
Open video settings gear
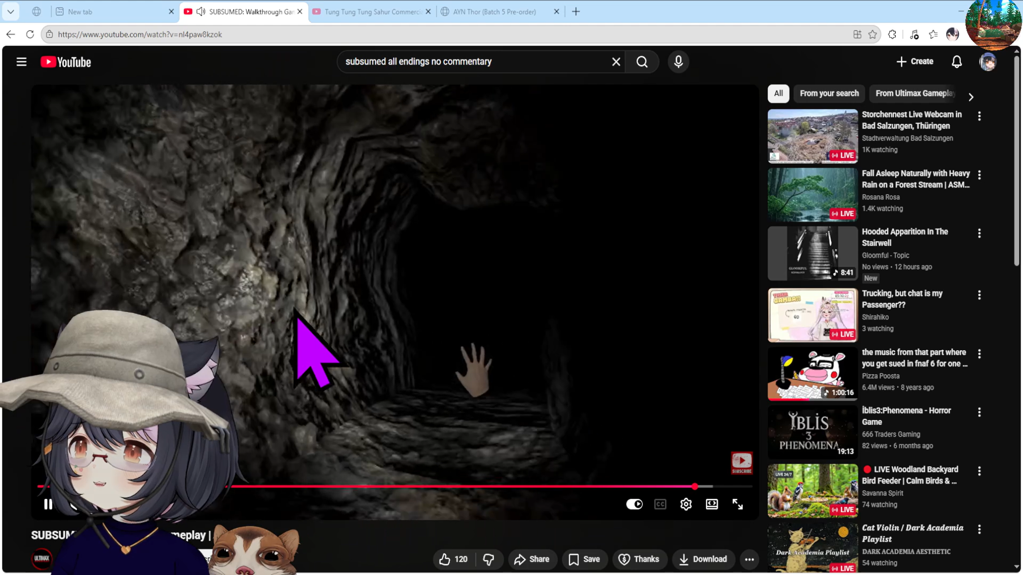(x=686, y=504)
